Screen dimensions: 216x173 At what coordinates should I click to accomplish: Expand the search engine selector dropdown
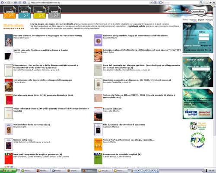163,3
